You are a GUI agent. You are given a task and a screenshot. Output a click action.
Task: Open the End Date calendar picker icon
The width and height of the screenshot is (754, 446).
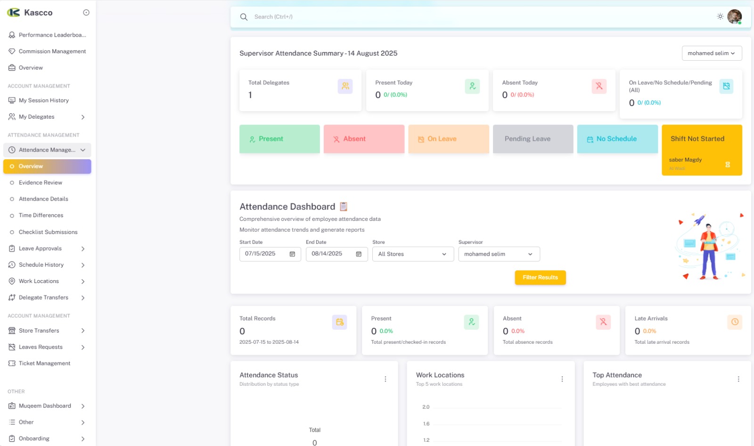tap(359, 254)
